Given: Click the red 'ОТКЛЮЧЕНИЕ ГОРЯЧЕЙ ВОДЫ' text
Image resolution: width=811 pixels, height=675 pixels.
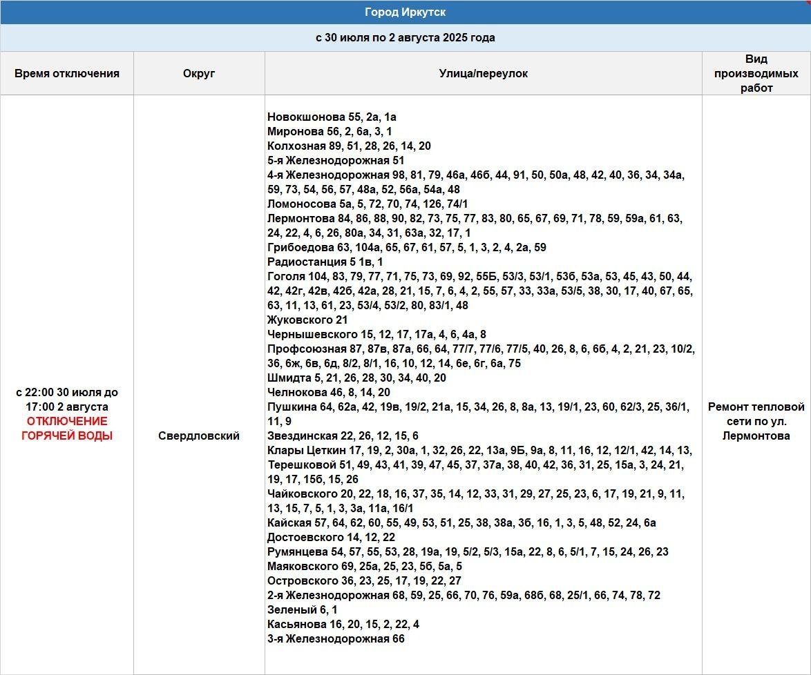Looking at the screenshot, I should 67,429.
